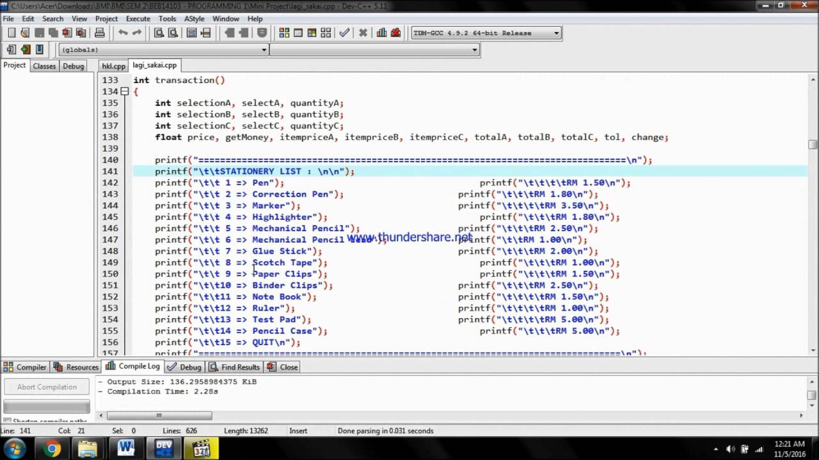Click the "float price, getMoney" declaration line
The image size is (819, 460).
click(x=411, y=137)
